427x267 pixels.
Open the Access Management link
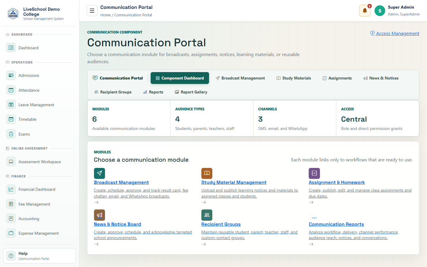coord(395,33)
